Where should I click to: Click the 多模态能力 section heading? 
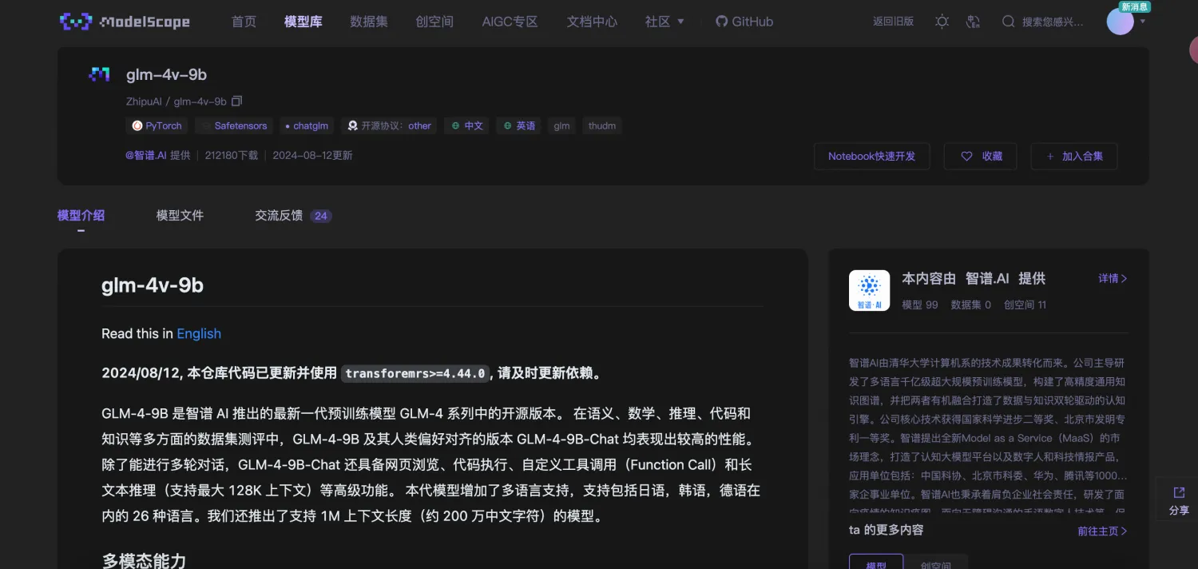pos(144,560)
